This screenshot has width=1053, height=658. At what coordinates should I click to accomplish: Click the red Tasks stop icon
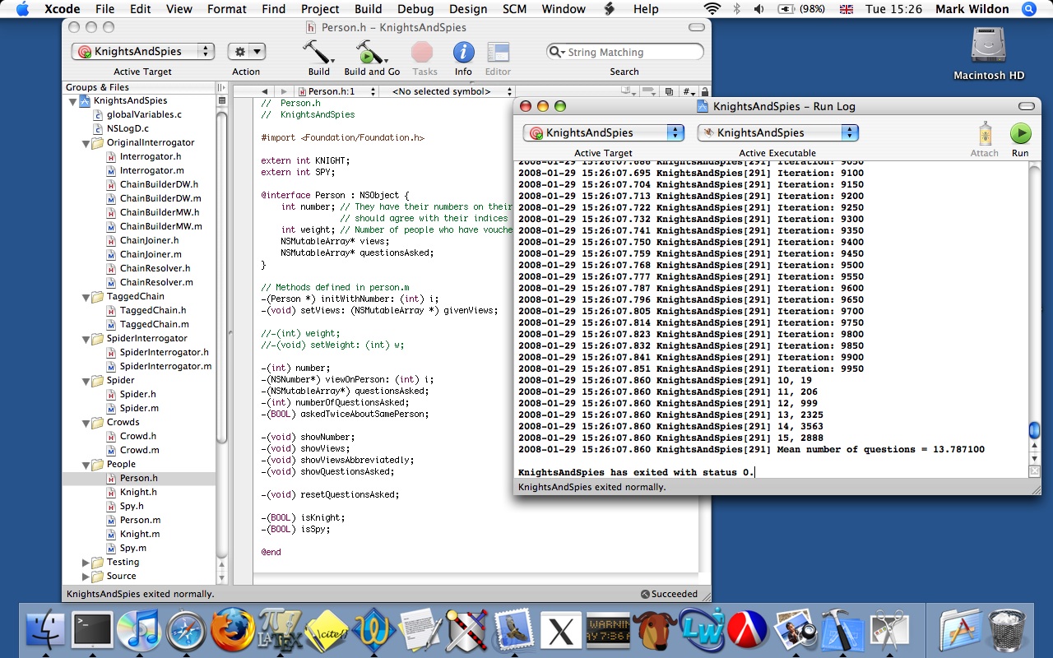click(x=423, y=52)
